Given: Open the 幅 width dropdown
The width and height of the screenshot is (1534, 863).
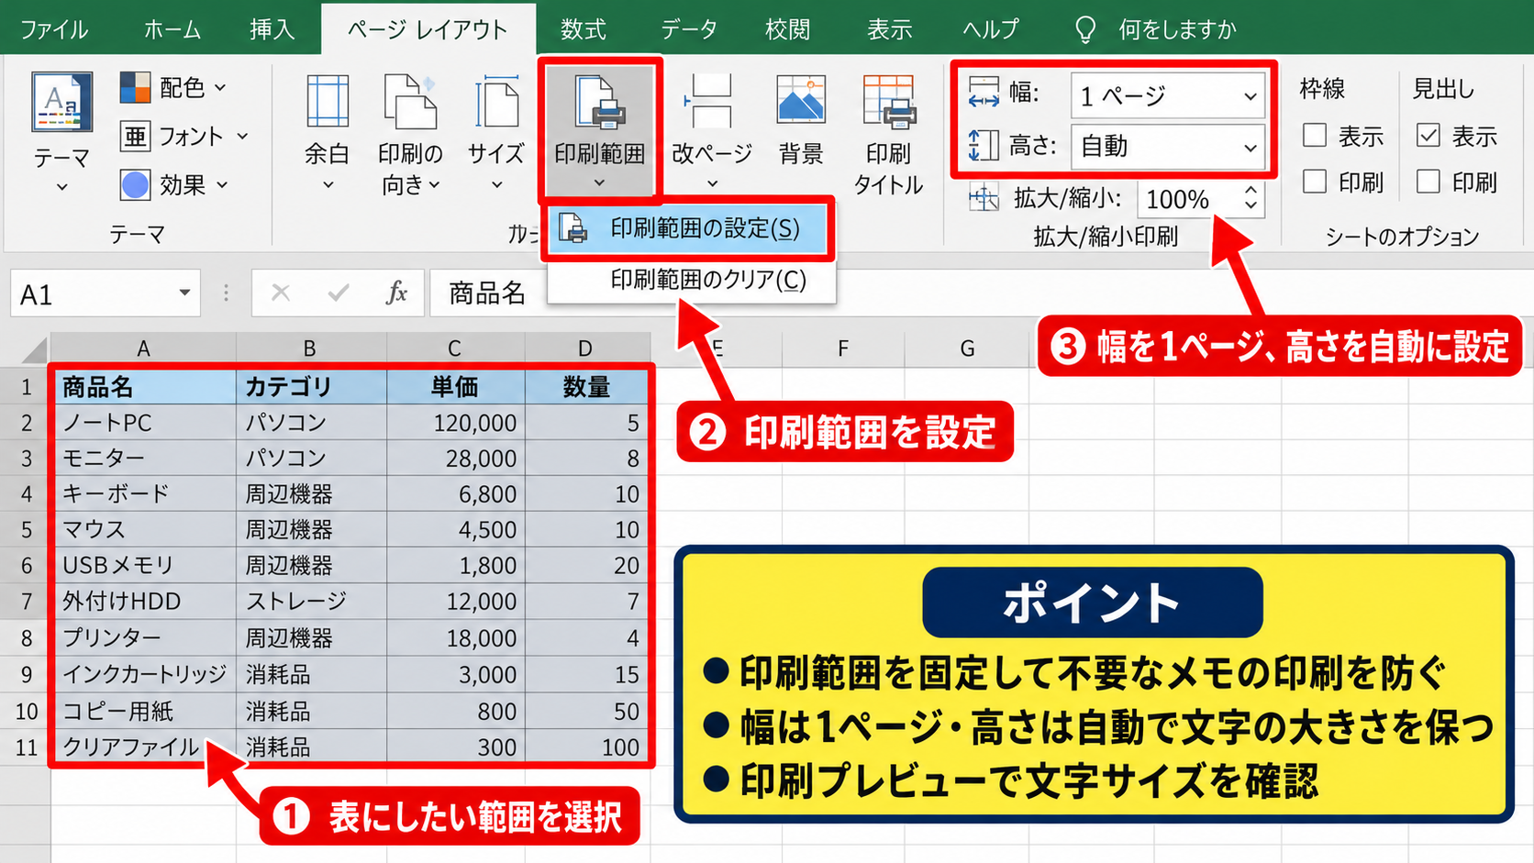Looking at the screenshot, I should (1250, 96).
